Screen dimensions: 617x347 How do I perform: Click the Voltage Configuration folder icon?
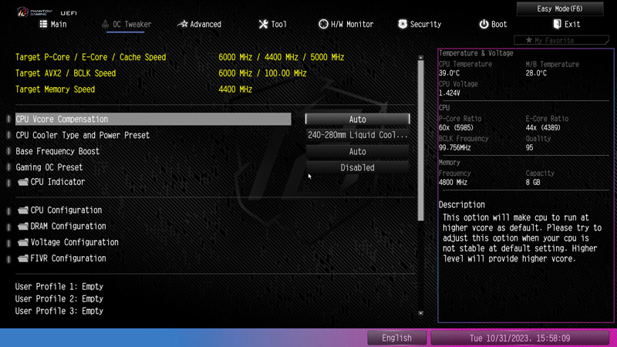23,242
